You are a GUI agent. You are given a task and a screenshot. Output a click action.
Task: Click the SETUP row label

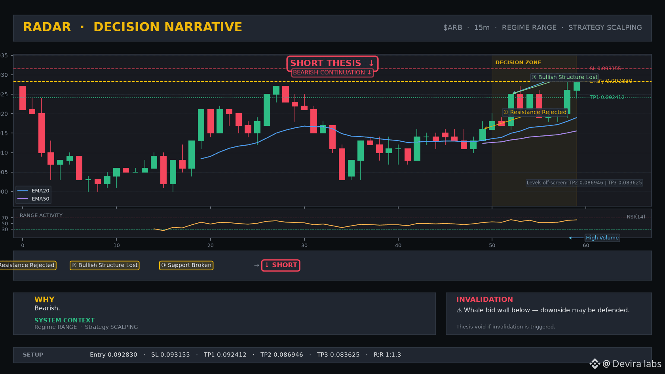point(33,355)
